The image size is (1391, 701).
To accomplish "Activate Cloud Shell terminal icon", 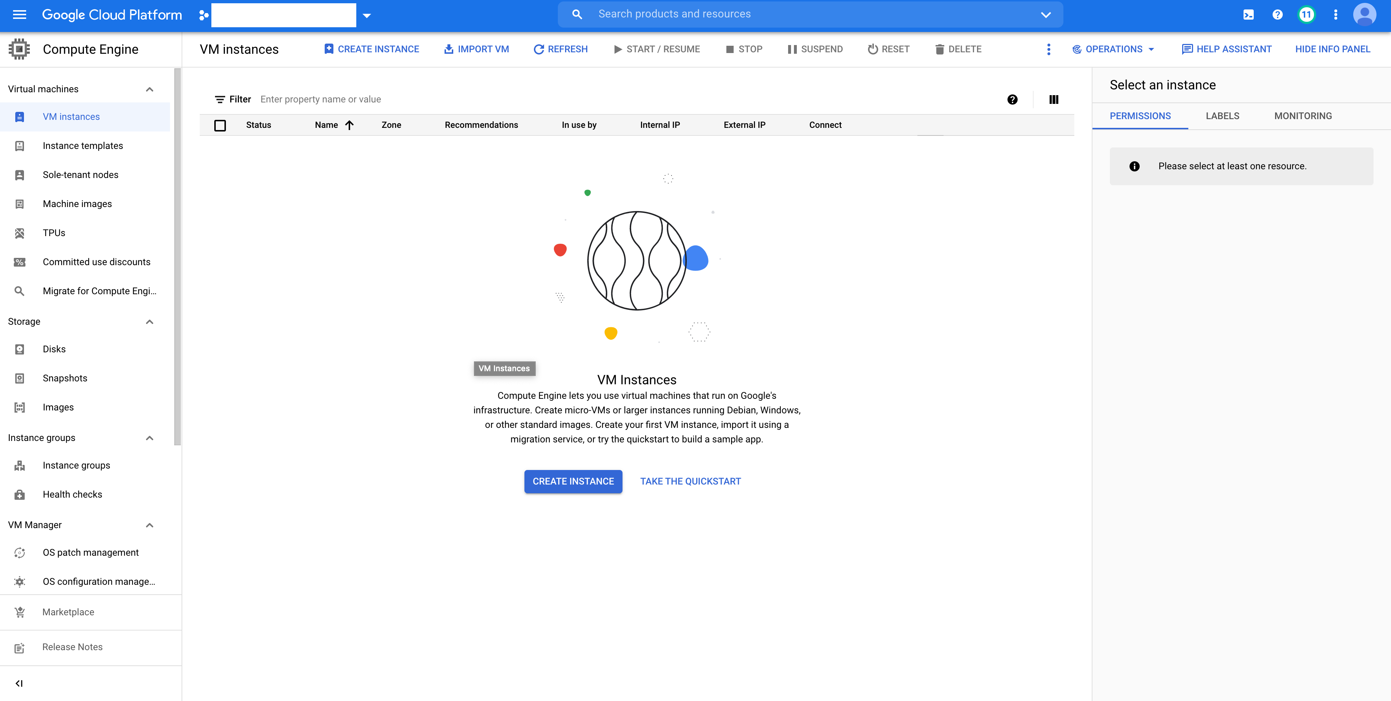I will 1248,15.
